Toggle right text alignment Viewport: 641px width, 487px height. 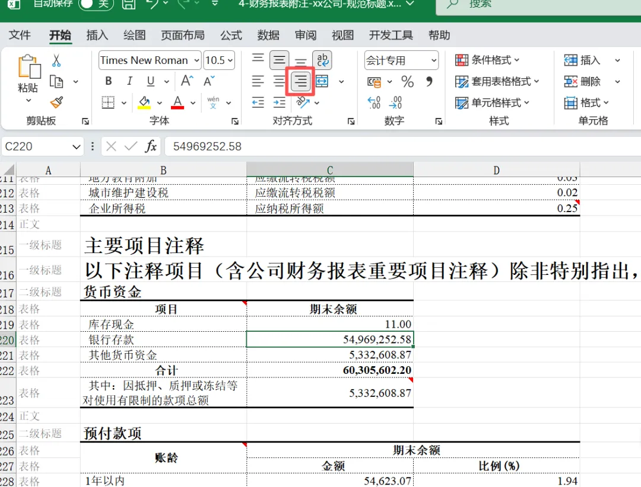pos(300,81)
